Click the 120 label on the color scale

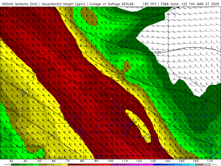(x=139, y=161)
